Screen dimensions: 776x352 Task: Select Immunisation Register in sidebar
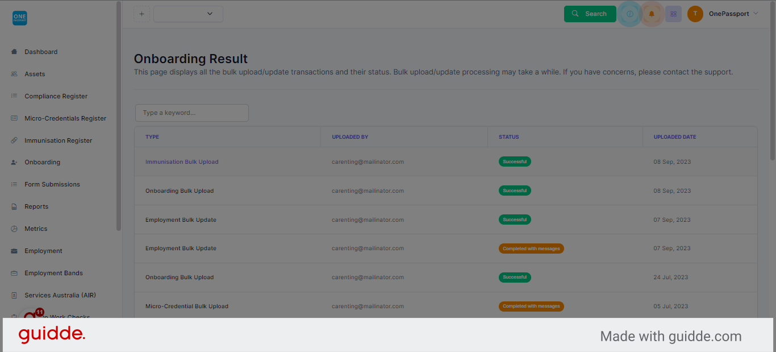(59, 140)
